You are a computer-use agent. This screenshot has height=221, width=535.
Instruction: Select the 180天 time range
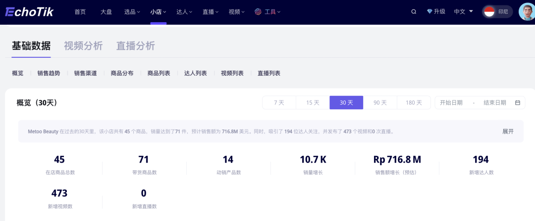414,103
